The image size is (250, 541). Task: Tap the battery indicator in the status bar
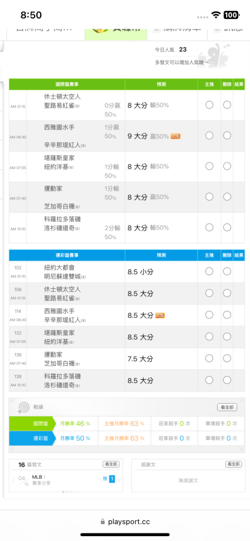coord(231,15)
